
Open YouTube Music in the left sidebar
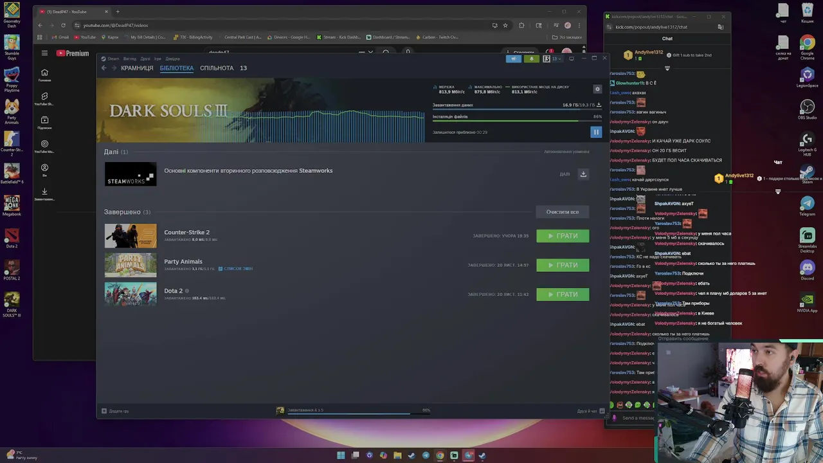point(44,147)
